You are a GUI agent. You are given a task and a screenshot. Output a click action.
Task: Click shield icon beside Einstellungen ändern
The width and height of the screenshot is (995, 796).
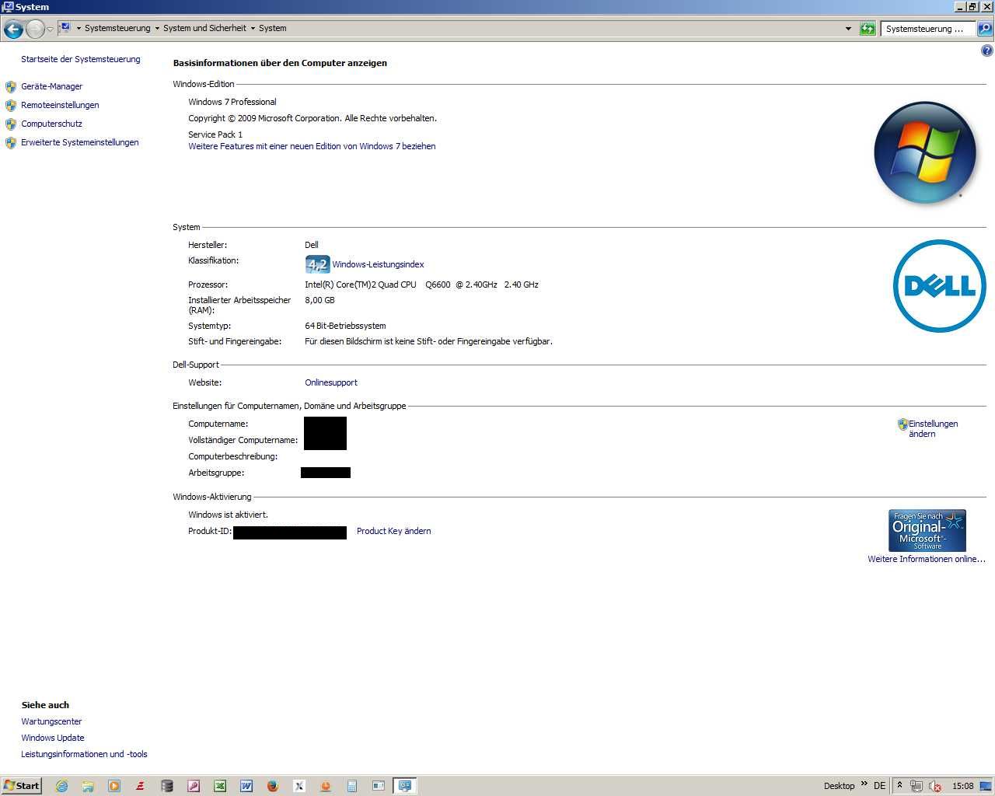tap(902, 424)
